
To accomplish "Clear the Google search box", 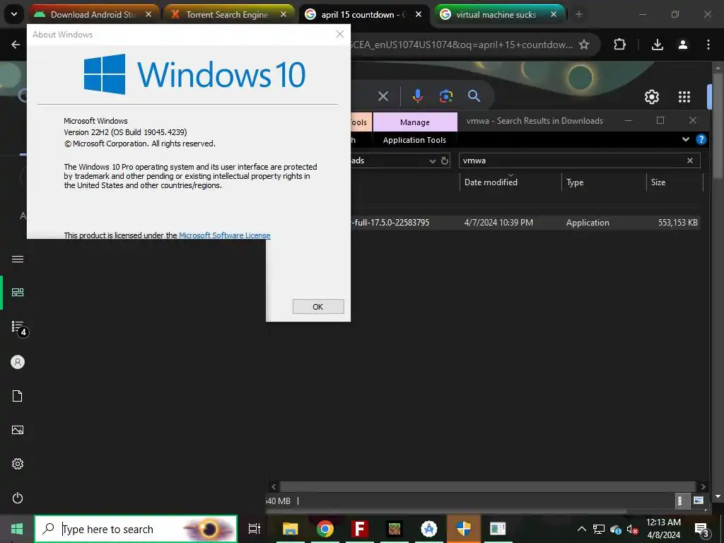I will [383, 96].
